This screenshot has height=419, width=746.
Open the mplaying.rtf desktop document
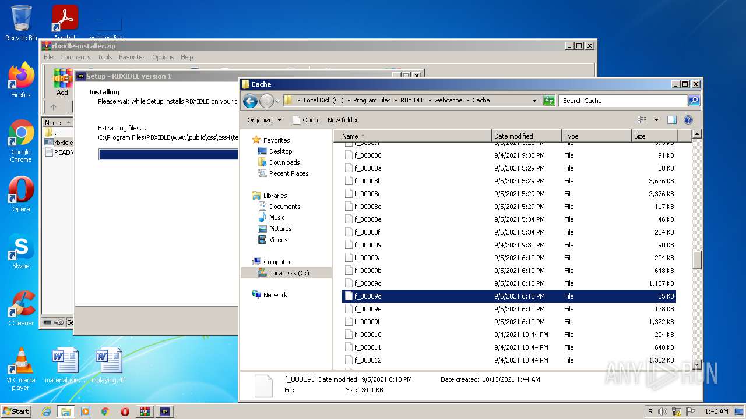tap(108, 365)
